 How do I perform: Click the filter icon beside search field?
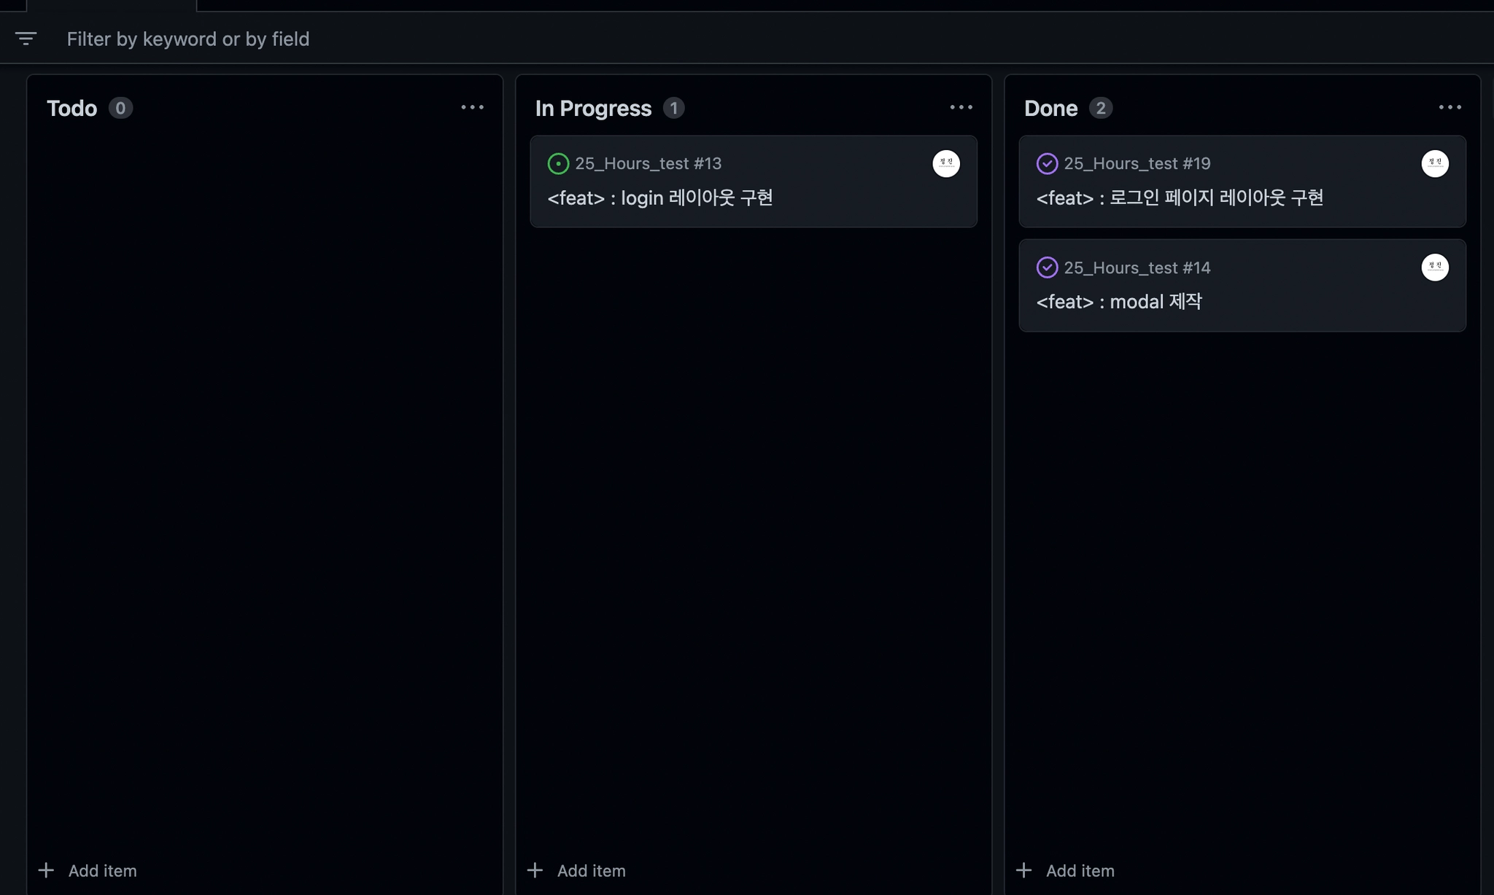(26, 39)
